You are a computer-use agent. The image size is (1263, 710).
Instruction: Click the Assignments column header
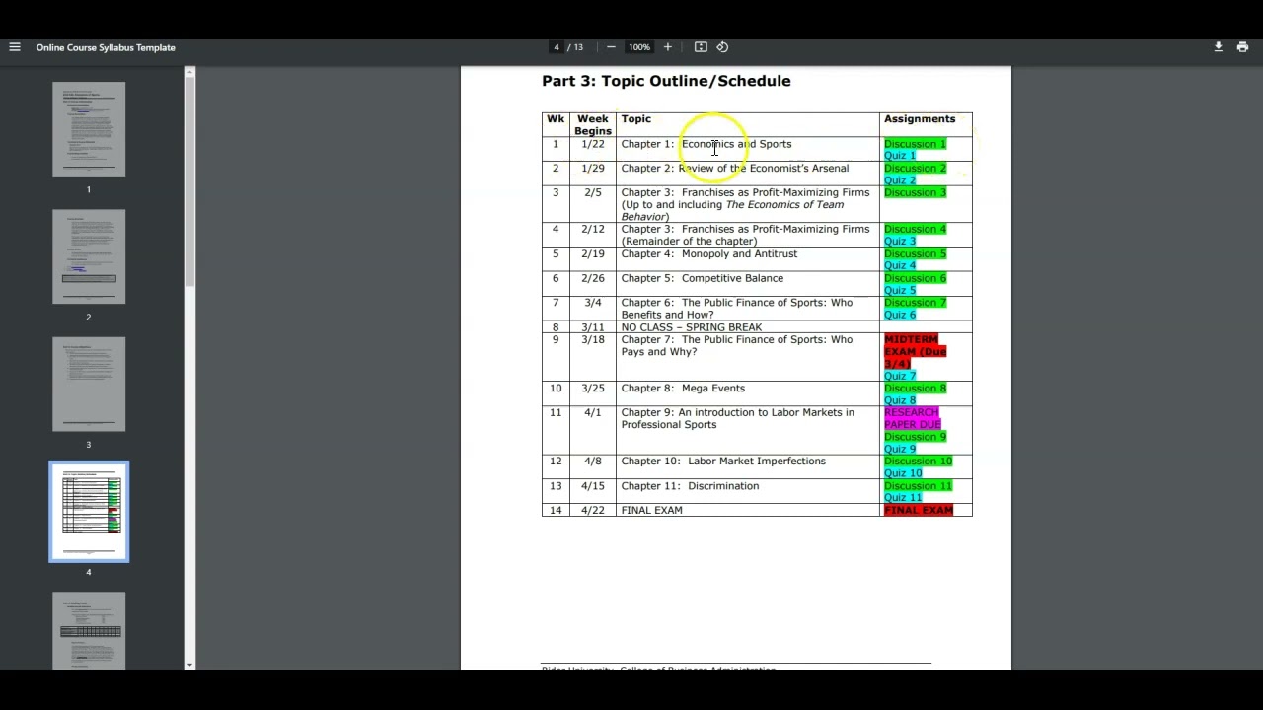(920, 119)
